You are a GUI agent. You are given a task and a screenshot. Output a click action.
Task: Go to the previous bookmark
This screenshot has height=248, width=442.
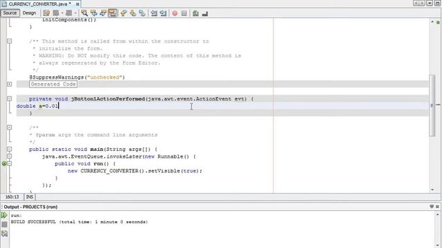(x=124, y=13)
